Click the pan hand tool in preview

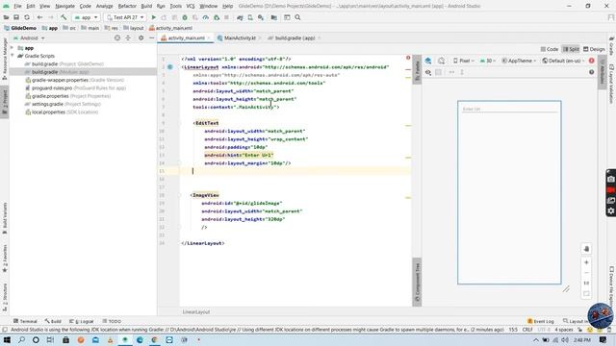coord(586,249)
